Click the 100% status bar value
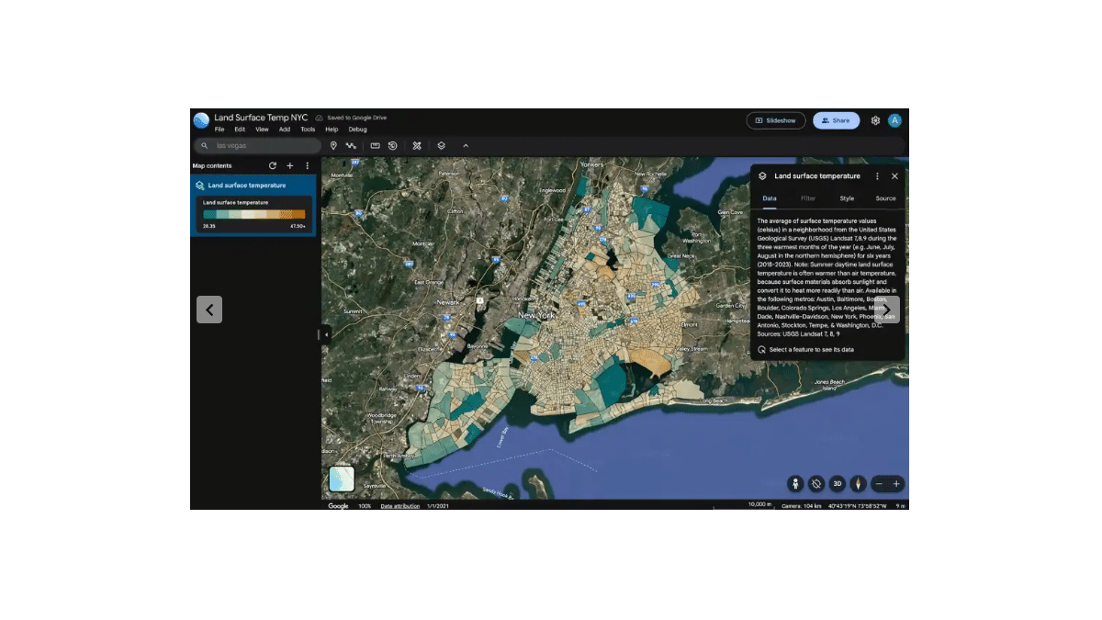Image resolution: width=1102 pixels, height=620 pixels. 365,506
